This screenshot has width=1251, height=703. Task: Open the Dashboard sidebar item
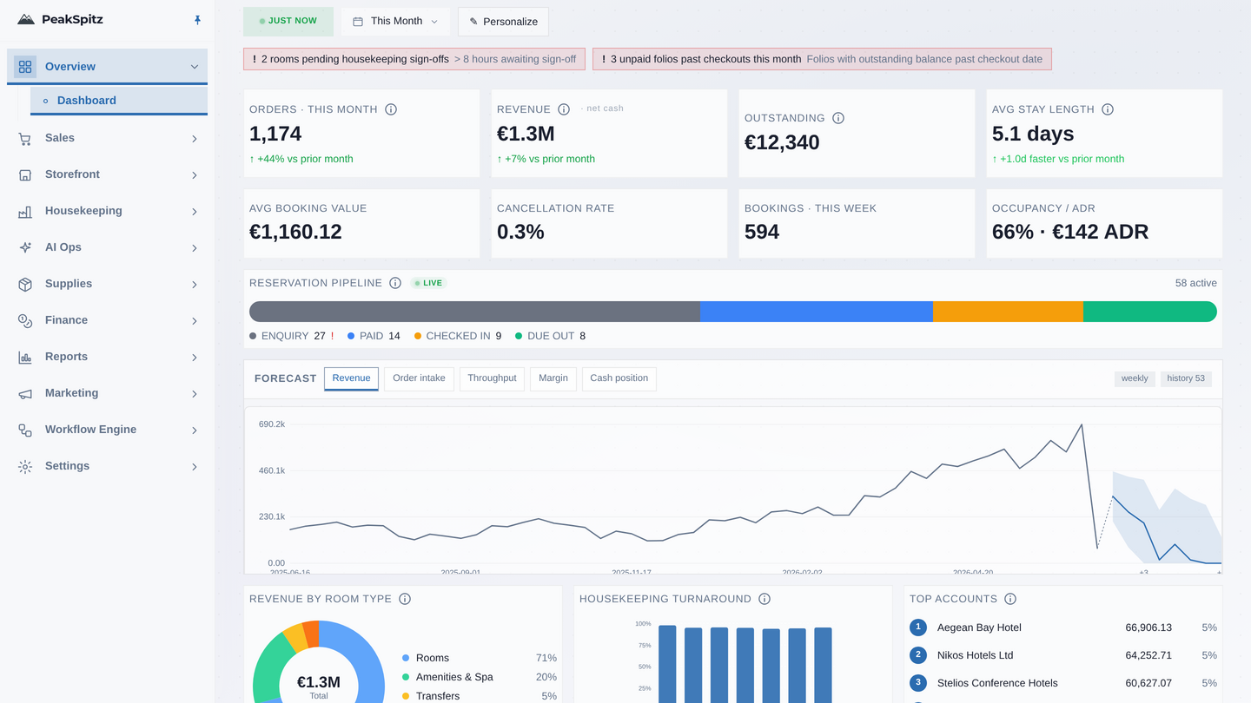(x=119, y=101)
